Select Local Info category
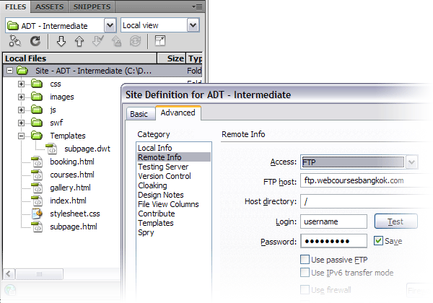 tap(174, 148)
